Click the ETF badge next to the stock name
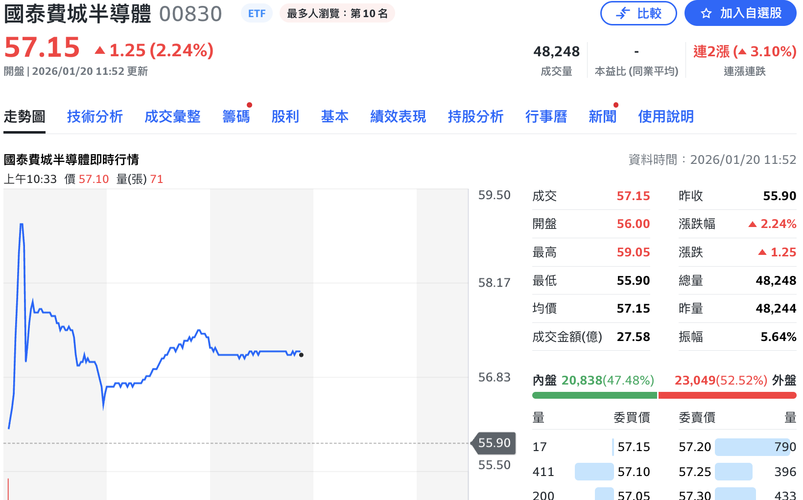This screenshot has height=500, width=803. click(257, 13)
